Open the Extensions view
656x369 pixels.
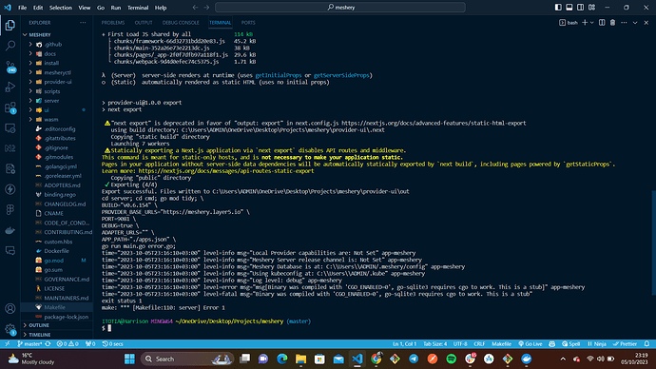(x=10, y=107)
